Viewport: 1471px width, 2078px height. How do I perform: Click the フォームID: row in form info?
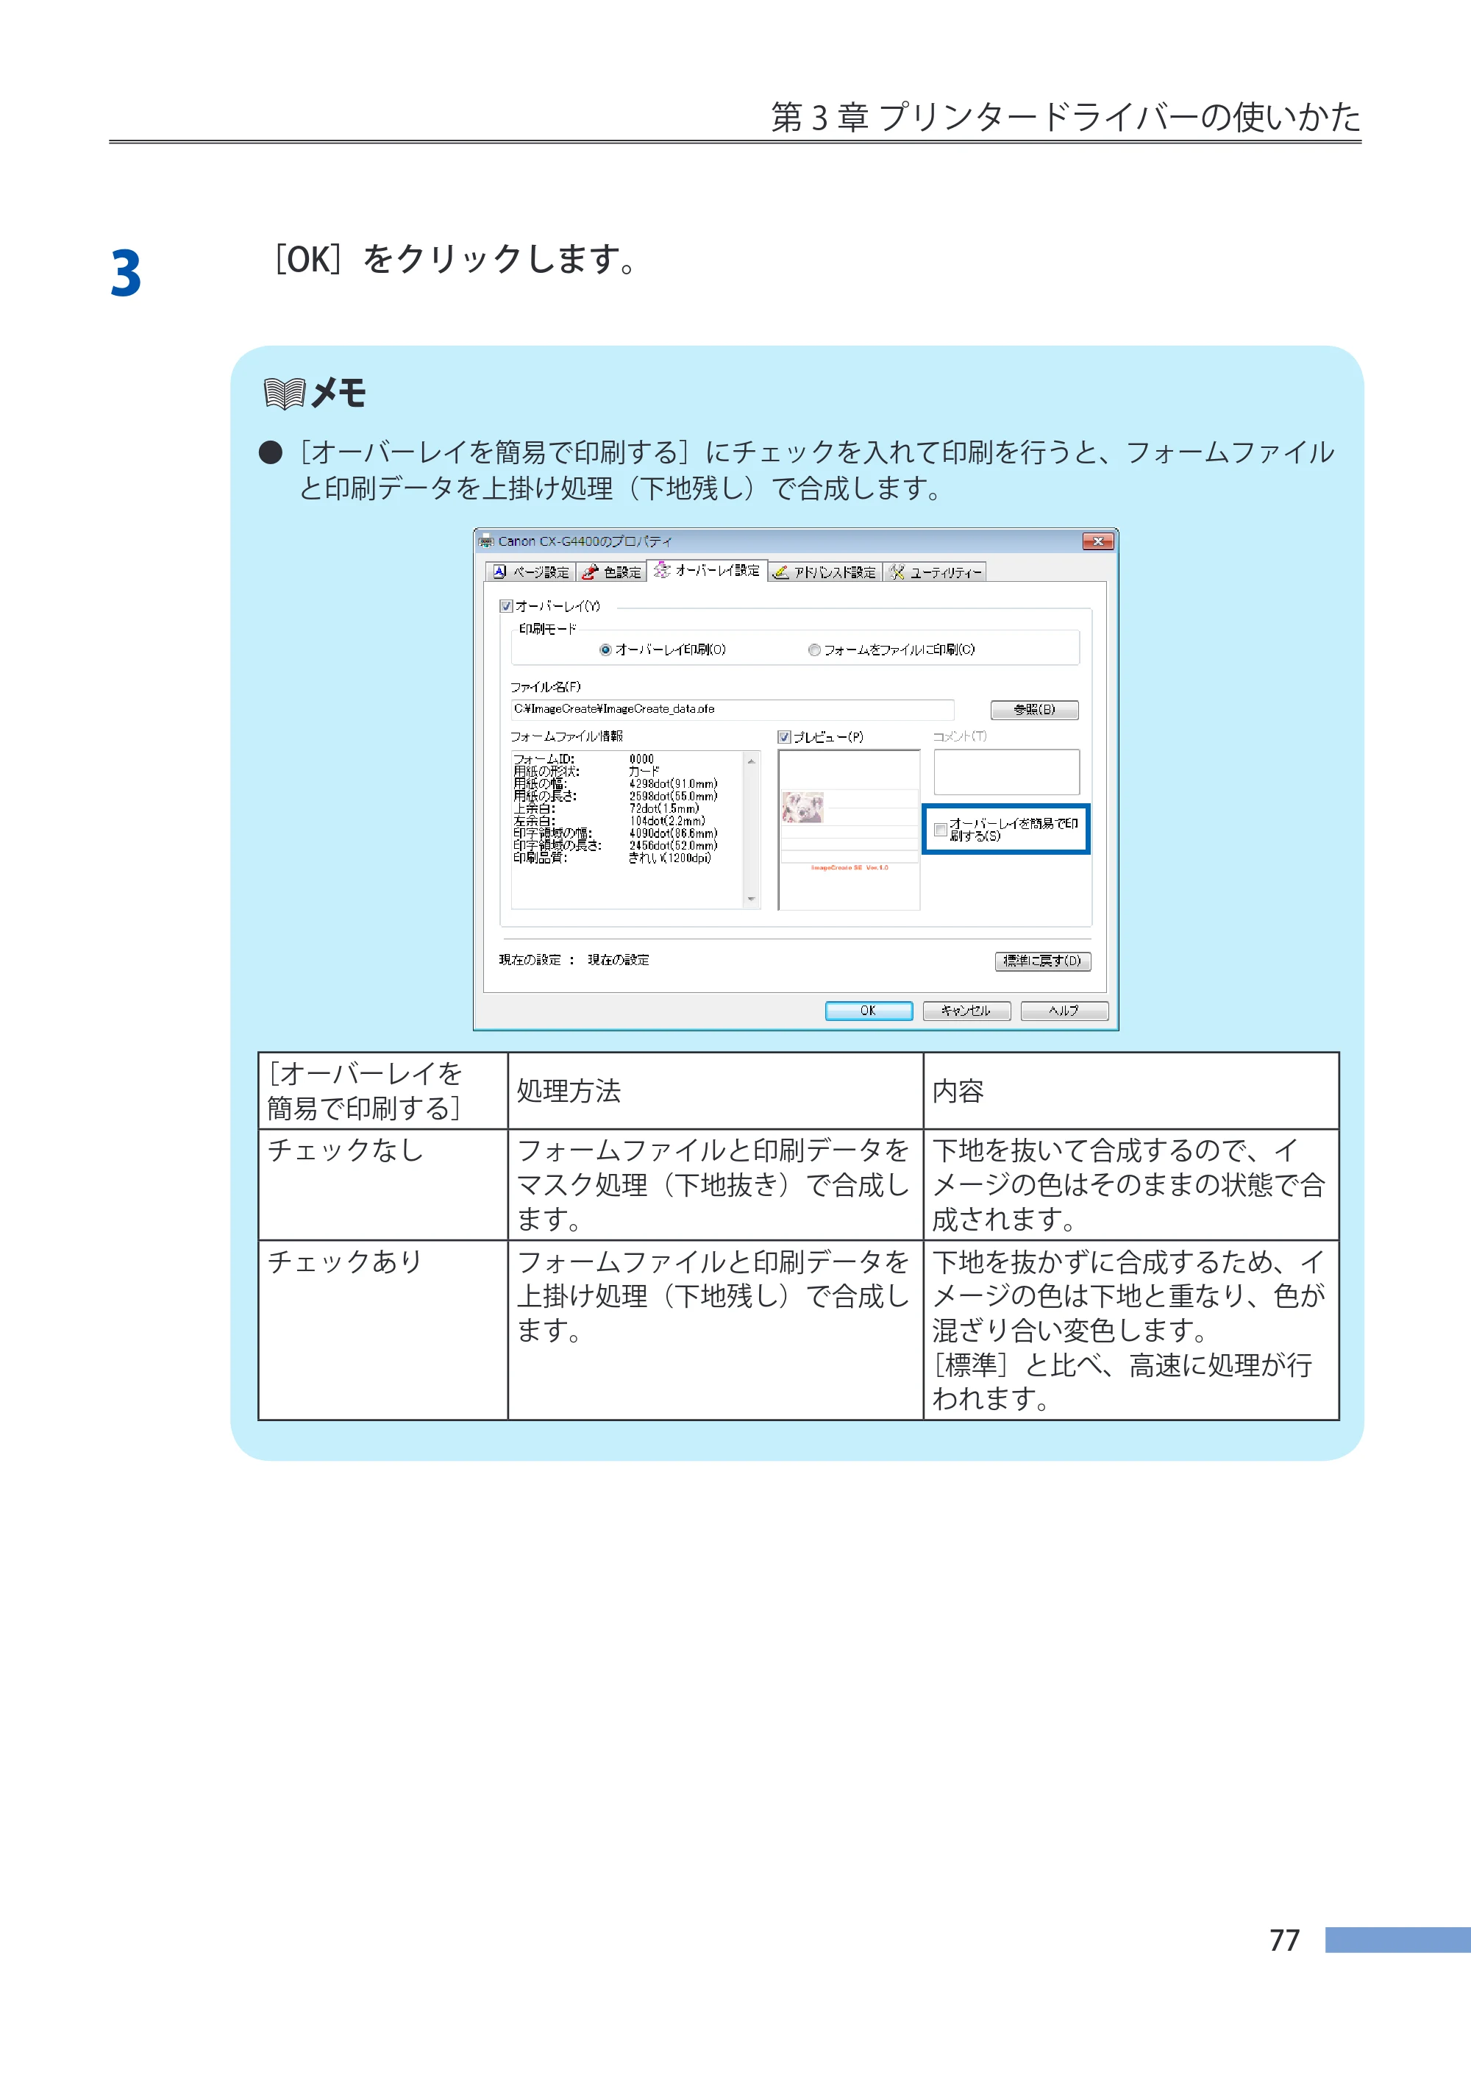583,759
